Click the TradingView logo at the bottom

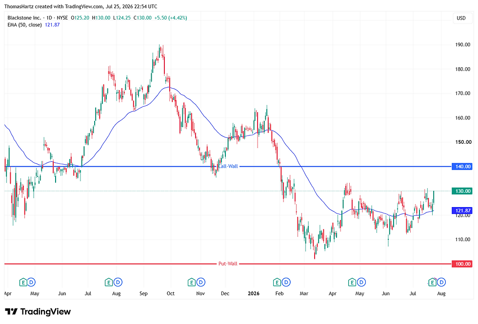38,311
